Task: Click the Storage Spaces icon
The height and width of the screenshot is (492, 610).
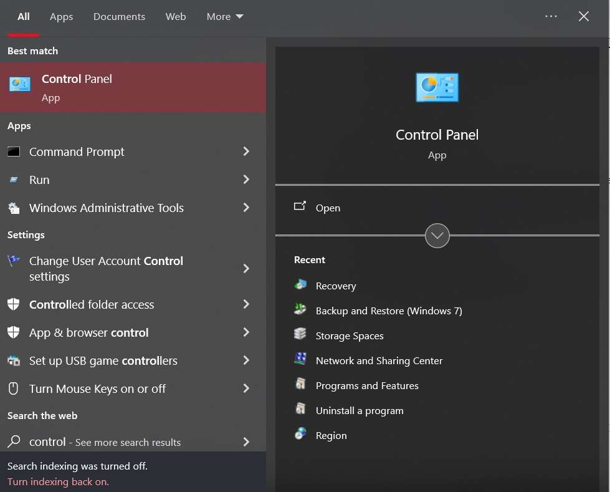Action: tap(300, 334)
